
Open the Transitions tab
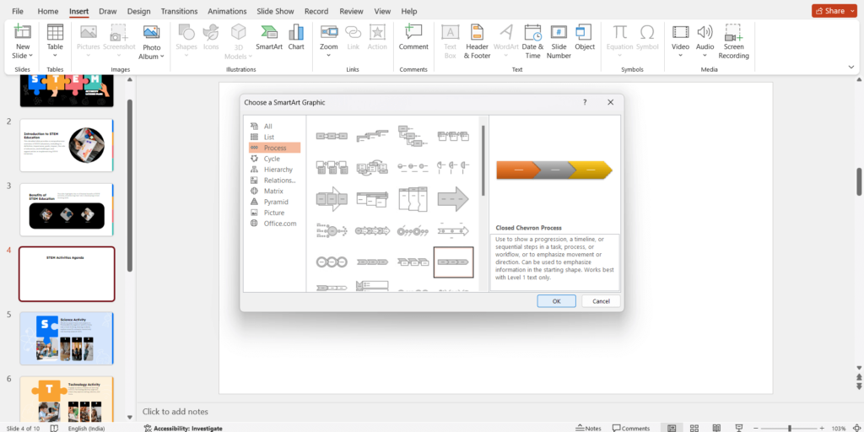[178, 11]
